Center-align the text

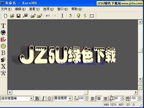[x=99, y=98]
